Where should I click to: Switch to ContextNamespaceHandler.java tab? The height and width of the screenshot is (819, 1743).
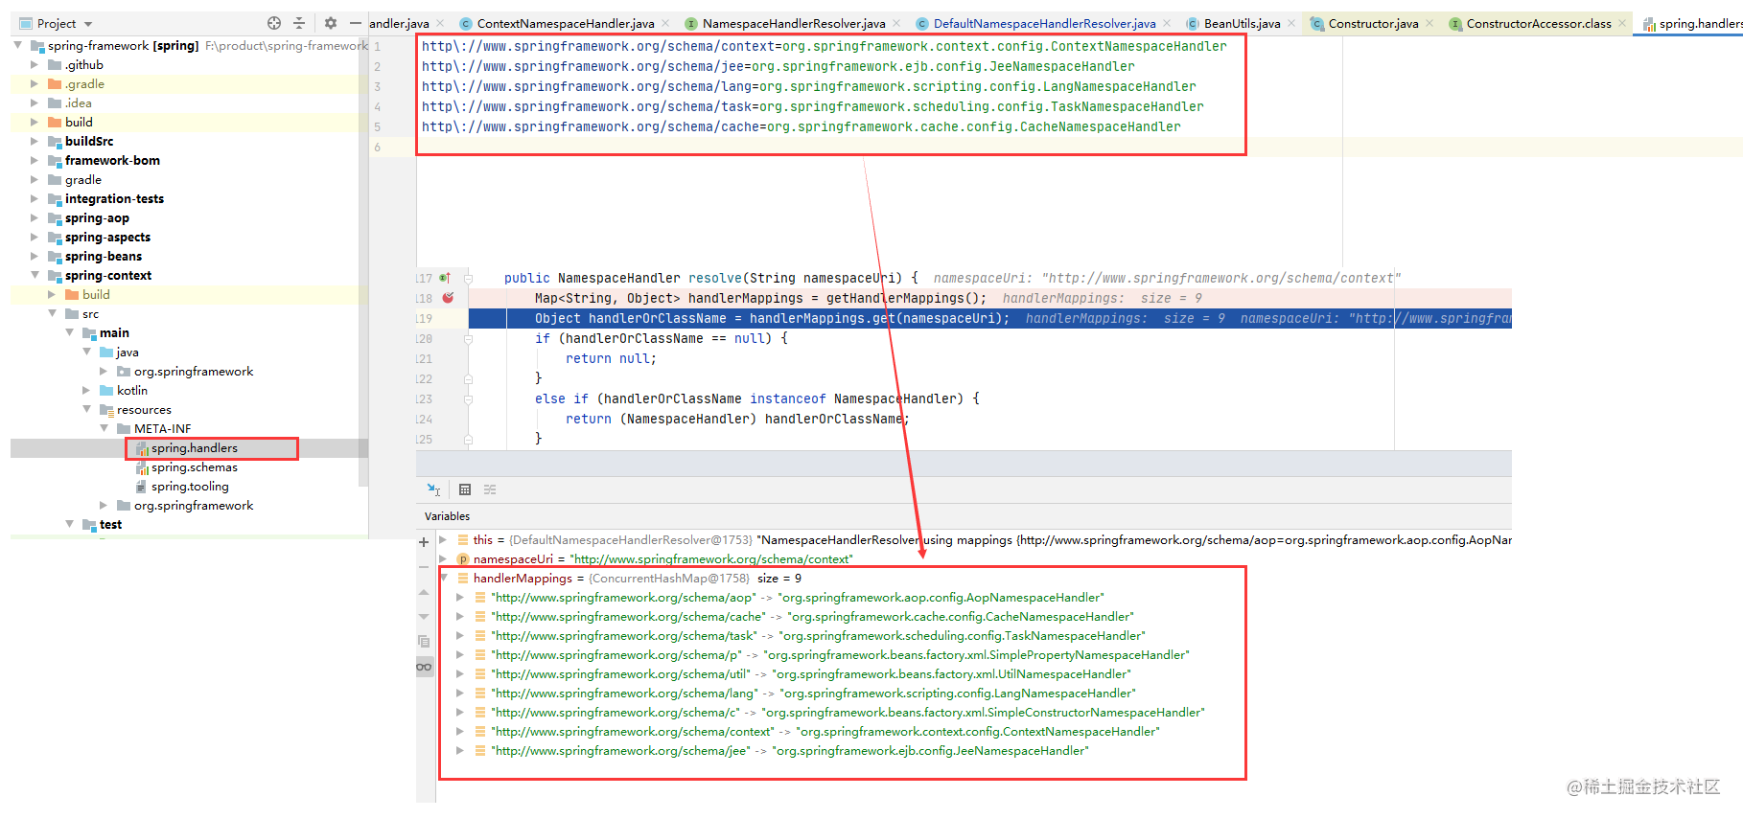pyautogui.click(x=565, y=23)
